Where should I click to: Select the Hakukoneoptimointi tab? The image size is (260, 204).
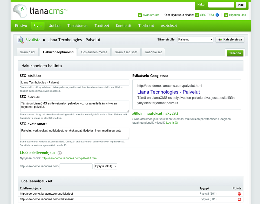[58, 52]
